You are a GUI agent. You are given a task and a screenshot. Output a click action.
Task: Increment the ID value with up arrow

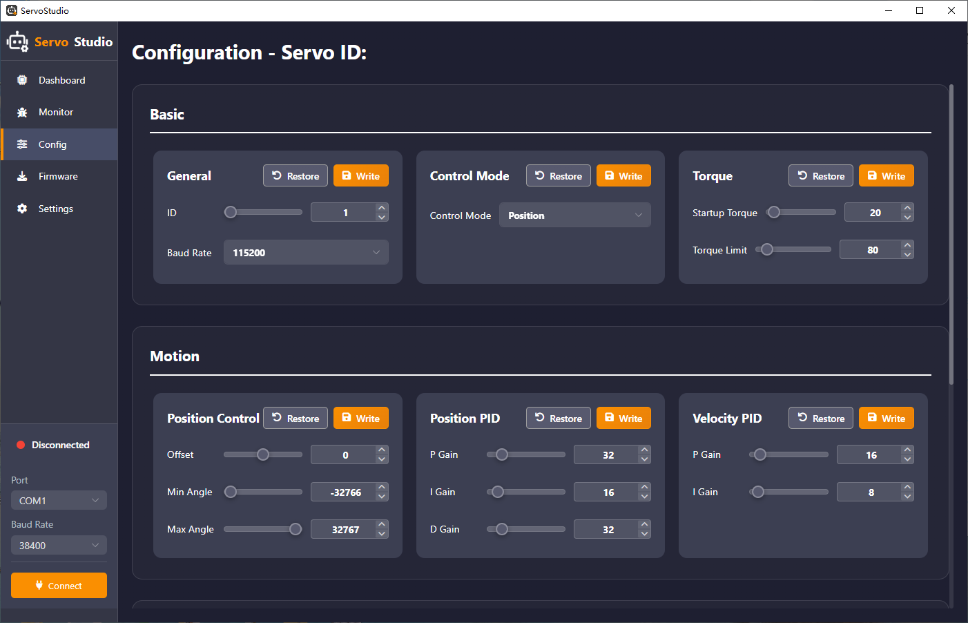pyautogui.click(x=382, y=208)
